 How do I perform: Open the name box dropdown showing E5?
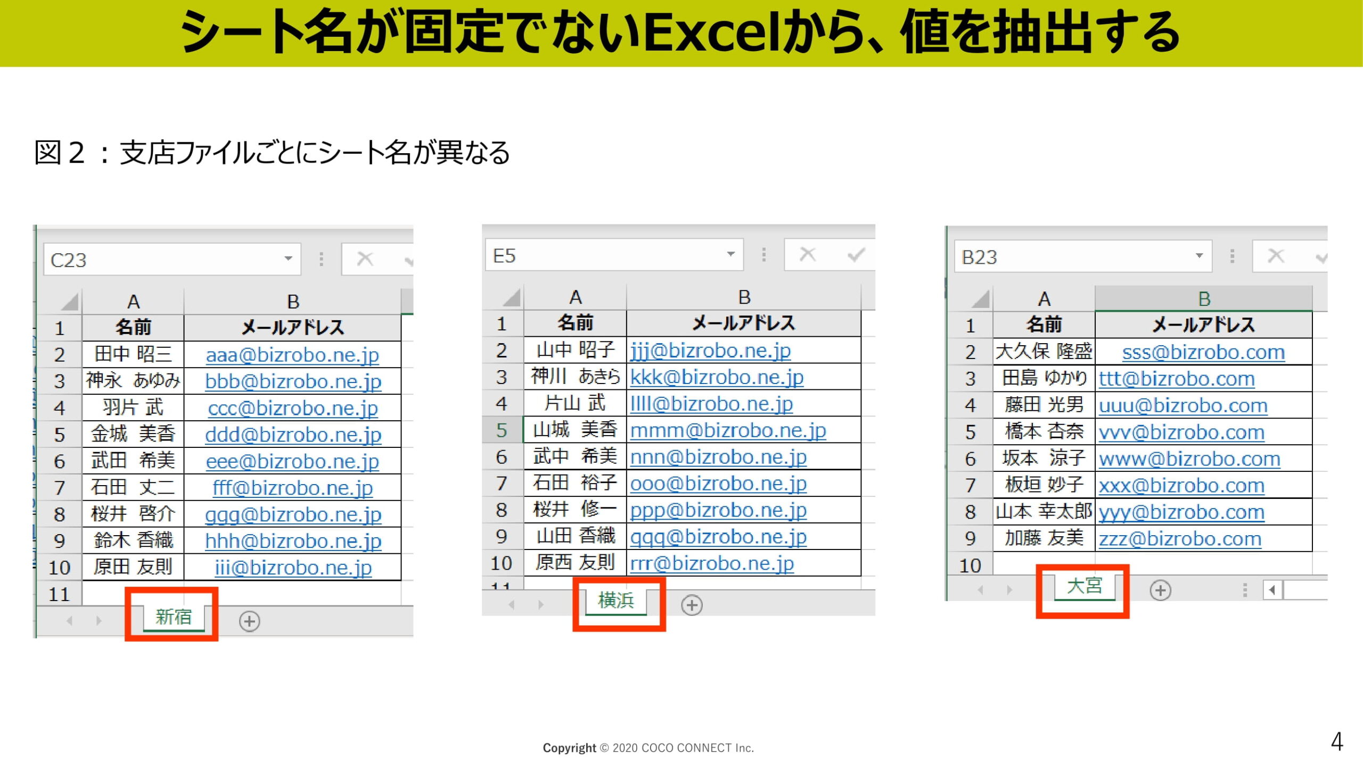[731, 254]
